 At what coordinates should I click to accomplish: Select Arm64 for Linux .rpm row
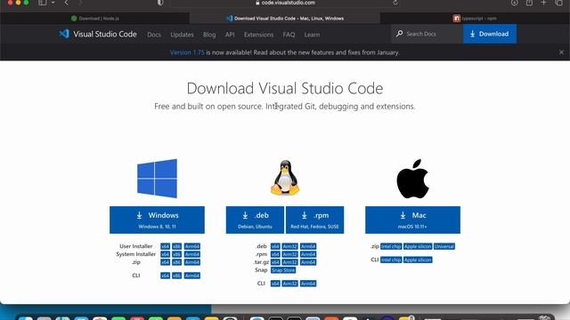[308, 254]
